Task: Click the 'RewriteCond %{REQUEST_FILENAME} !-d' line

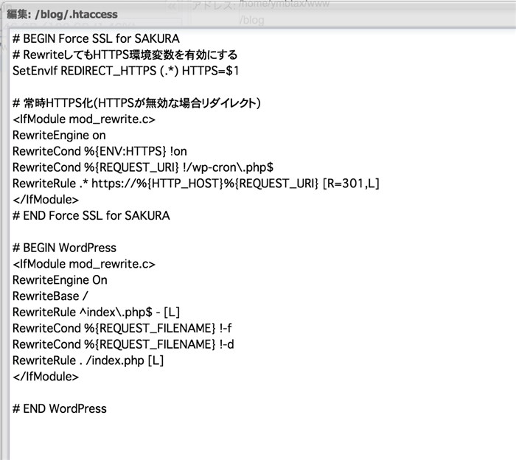Action: pyautogui.click(x=123, y=344)
